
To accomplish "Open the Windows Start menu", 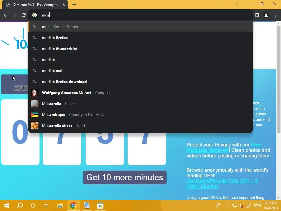I will [x=7, y=206].
